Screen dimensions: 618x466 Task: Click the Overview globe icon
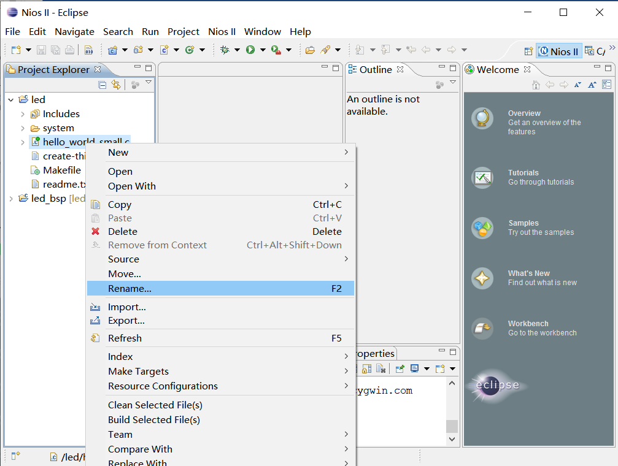482,118
